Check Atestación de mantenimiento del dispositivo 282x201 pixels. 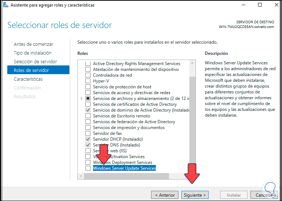(88, 69)
